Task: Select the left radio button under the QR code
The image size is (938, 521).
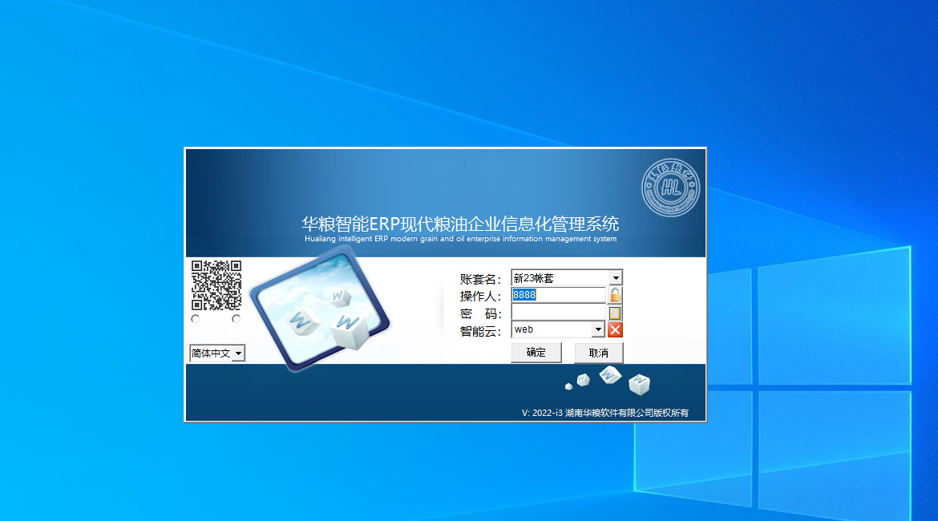Action: pyautogui.click(x=196, y=319)
